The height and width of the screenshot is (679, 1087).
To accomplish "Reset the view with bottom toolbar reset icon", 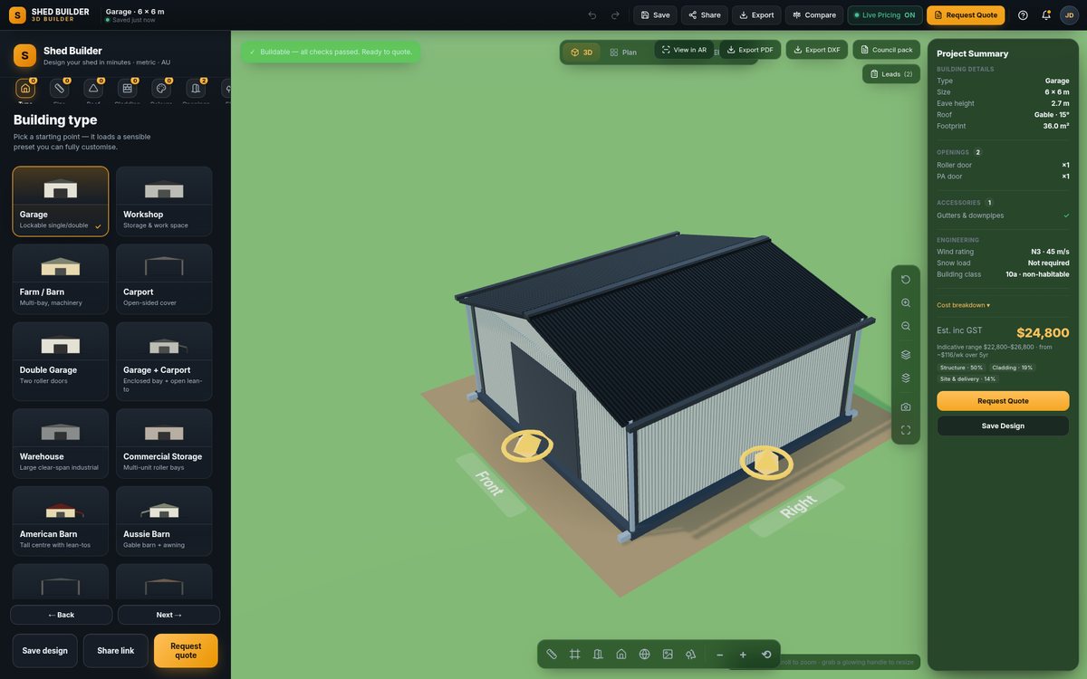I will 766,655.
